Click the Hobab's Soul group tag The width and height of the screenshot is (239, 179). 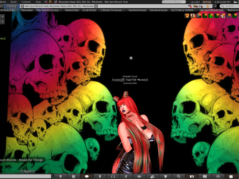coord(130,76)
